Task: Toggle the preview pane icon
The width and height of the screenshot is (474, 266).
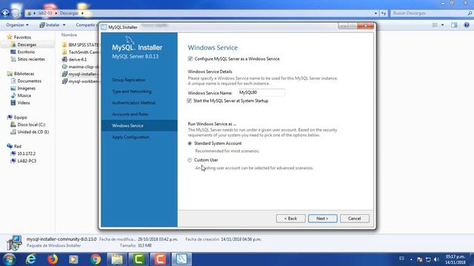Action: (x=454, y=25)
